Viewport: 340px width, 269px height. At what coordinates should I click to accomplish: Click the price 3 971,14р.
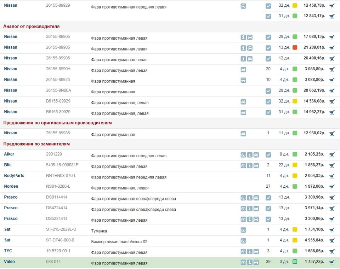314,208
